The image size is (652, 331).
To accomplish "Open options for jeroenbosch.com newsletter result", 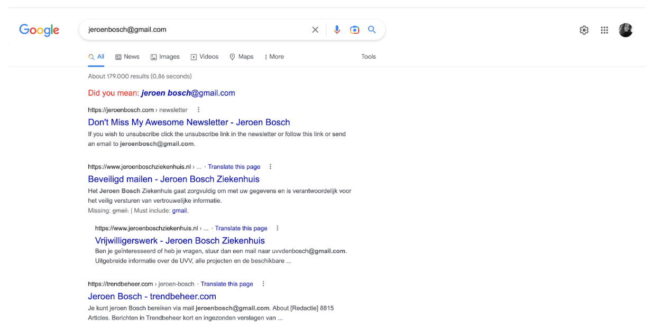I will click(x=199, y=110).
